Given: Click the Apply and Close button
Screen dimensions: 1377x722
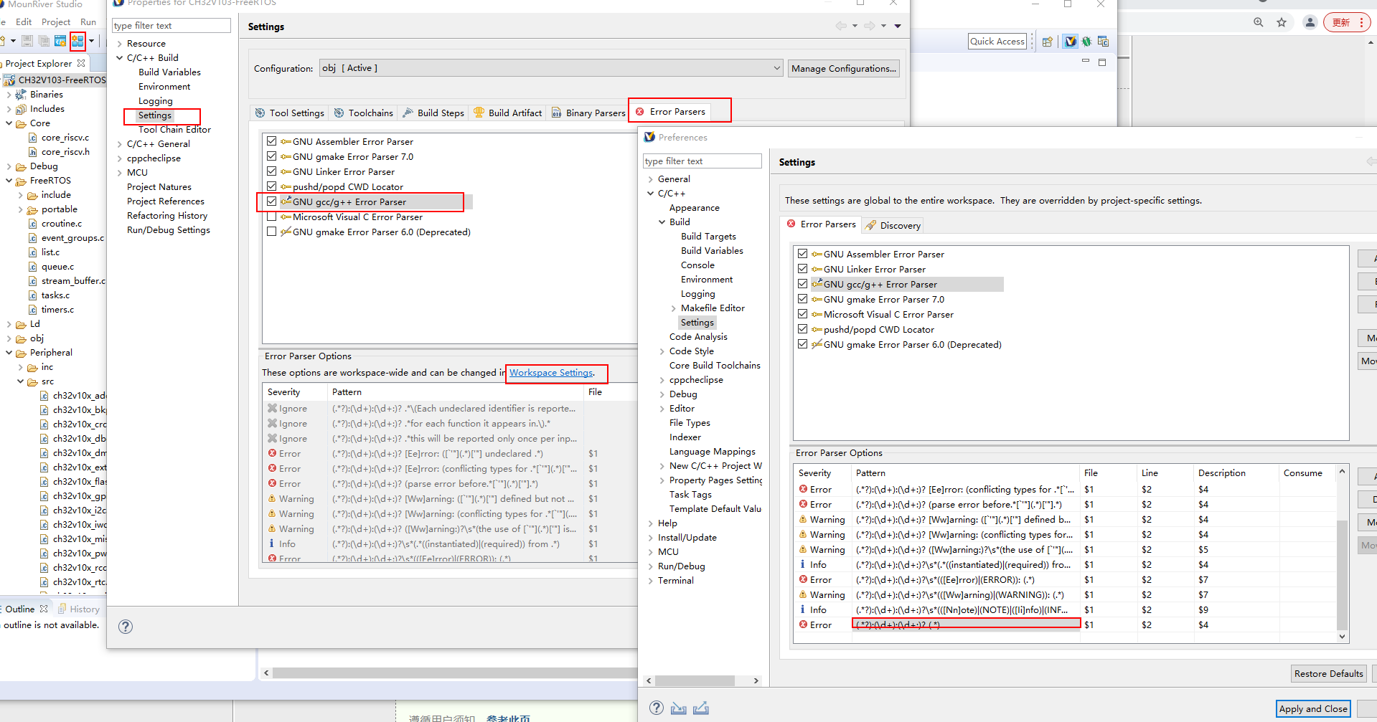Looking at the screenshot, I should 1312,708.
